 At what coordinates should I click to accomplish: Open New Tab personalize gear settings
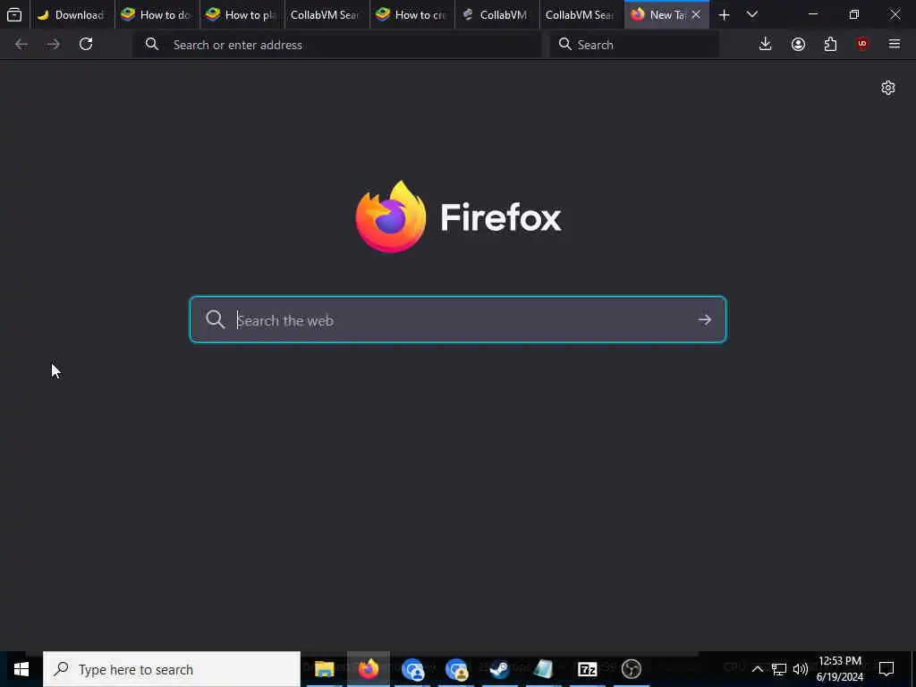[x=888, y=88]
